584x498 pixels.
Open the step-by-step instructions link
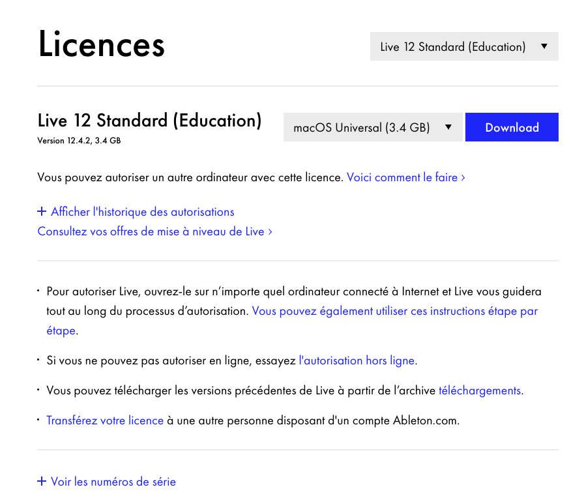(x=395, y=311)
